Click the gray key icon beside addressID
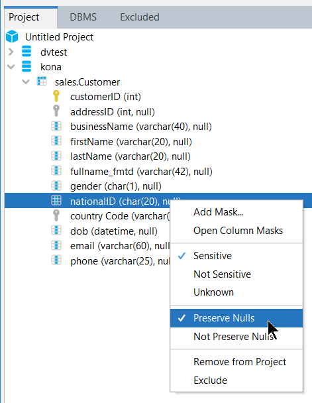 pos(56,111)
